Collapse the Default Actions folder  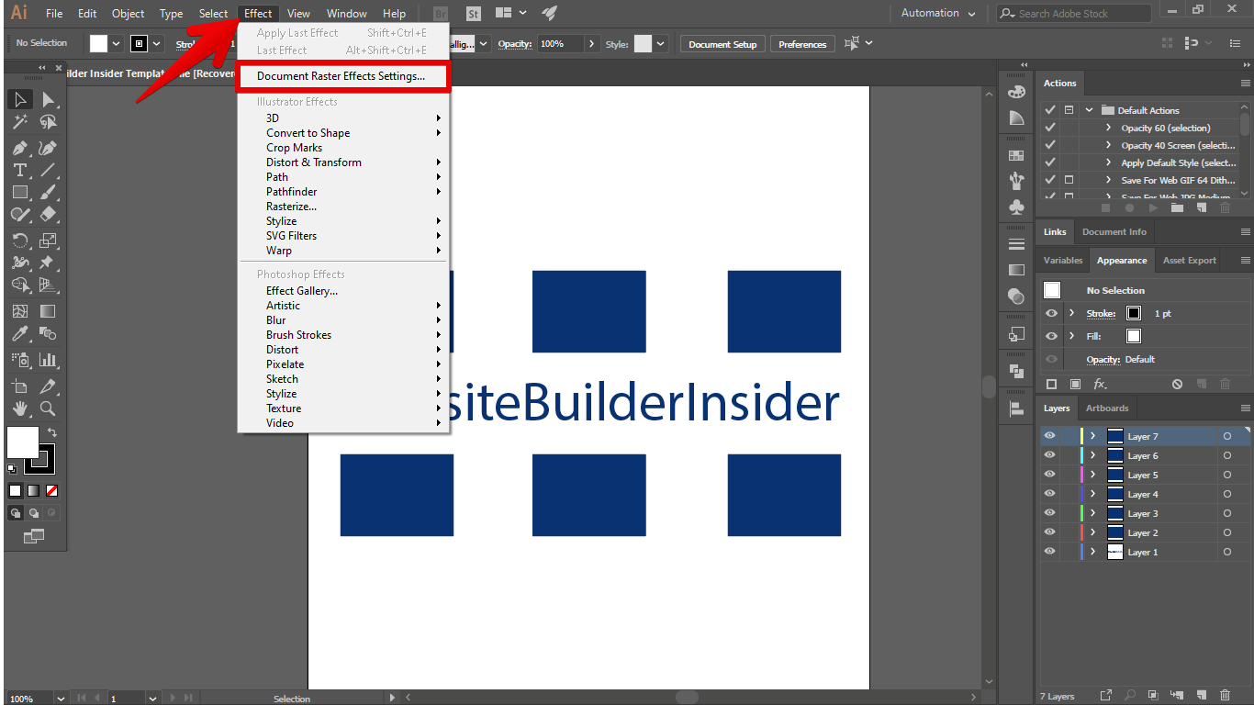(x=1089, y=110)
